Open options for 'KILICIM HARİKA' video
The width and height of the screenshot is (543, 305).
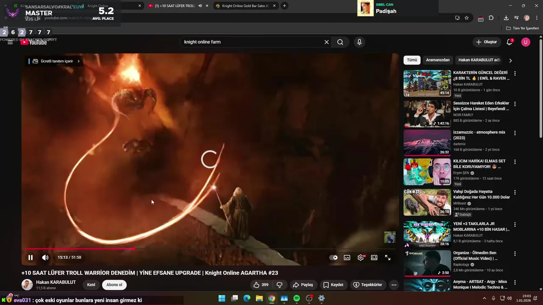click(x=515, y=162)
